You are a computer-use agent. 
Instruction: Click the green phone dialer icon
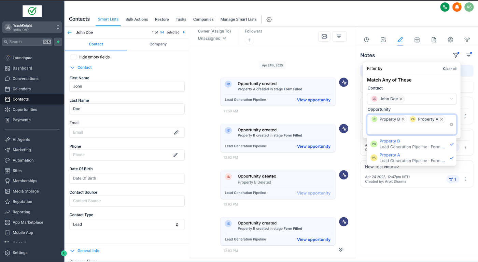pos(445,7)
